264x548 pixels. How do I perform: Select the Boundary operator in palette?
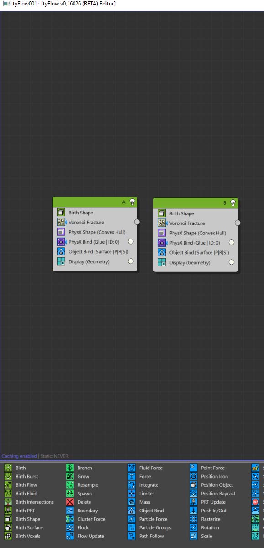(82, 511)
